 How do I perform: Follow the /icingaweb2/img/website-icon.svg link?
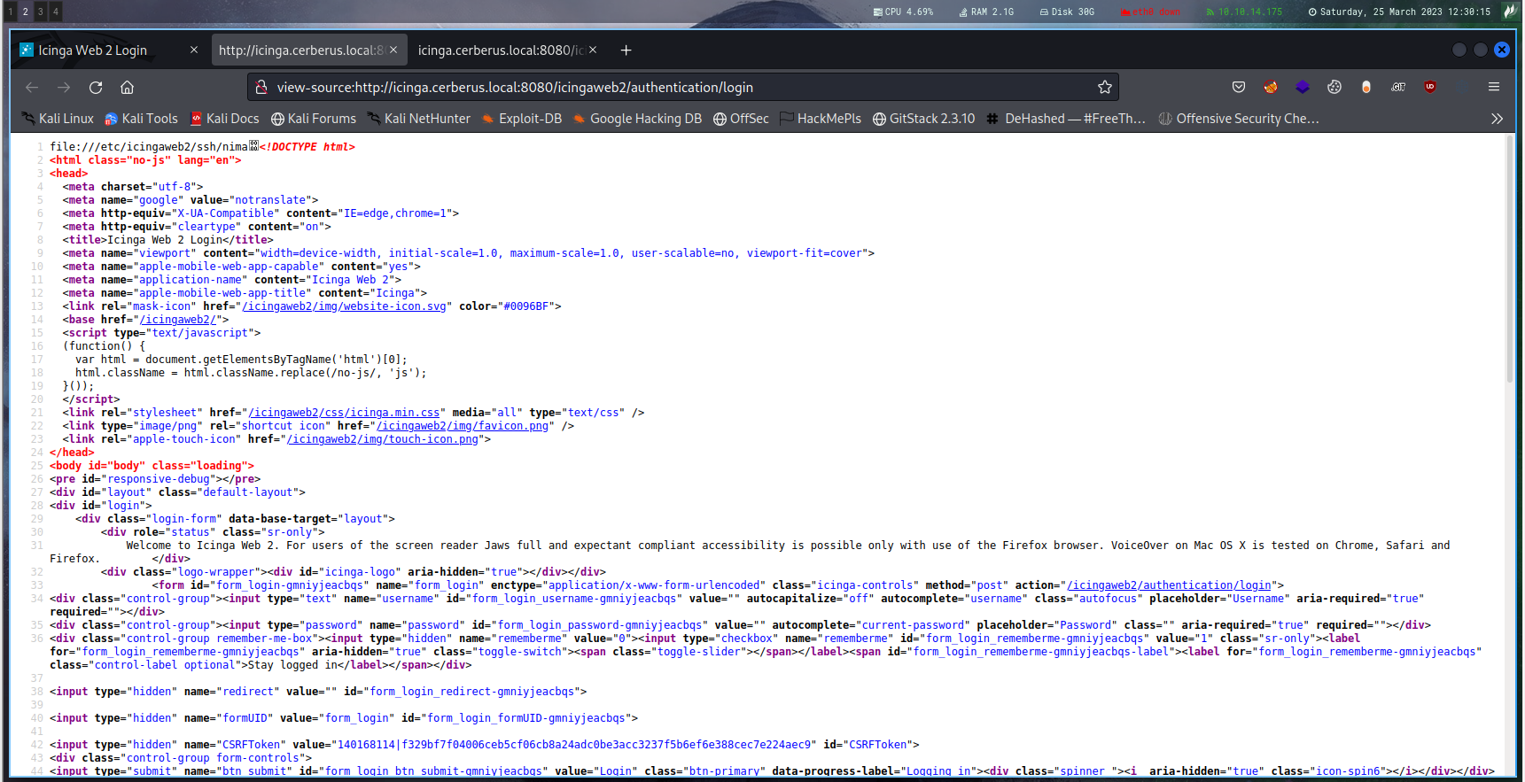(344, 306)
